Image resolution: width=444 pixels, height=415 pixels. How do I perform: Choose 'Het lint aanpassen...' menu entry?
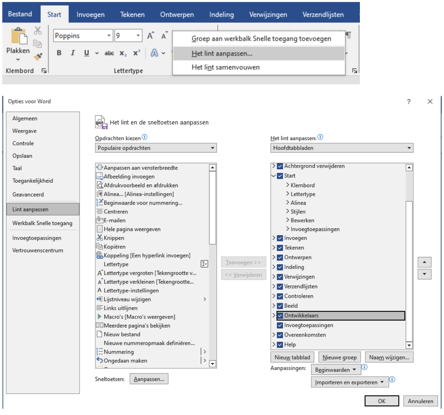coord(222,54)
